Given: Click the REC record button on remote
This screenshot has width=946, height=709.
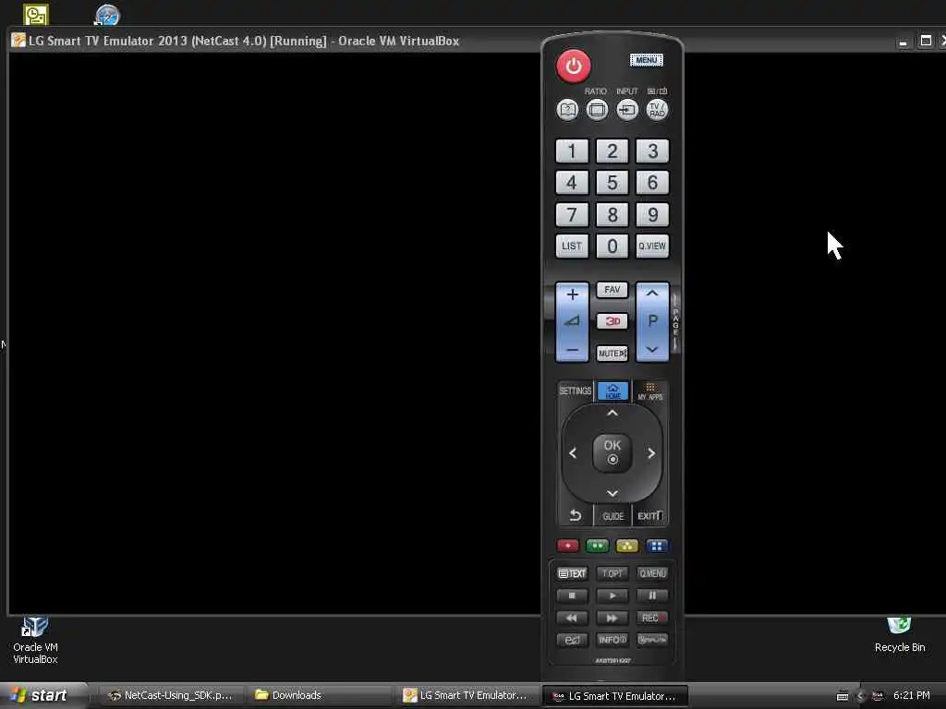Looking at the screenshot, I should click(652, 618).
